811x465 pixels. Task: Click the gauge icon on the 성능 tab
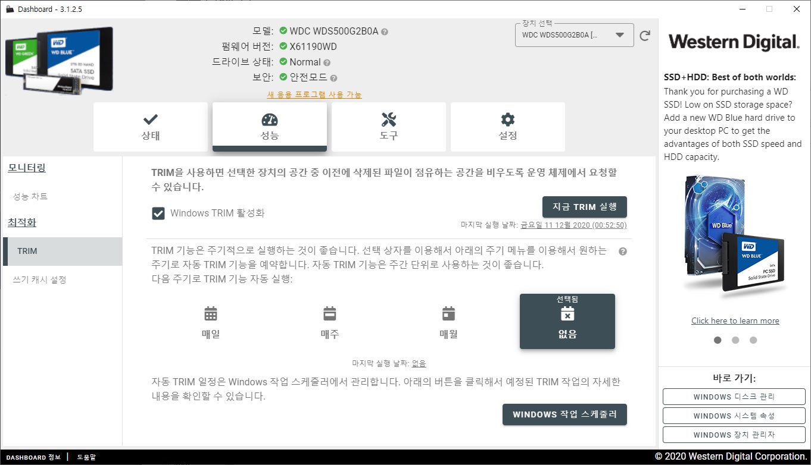[x=270, y=119]
